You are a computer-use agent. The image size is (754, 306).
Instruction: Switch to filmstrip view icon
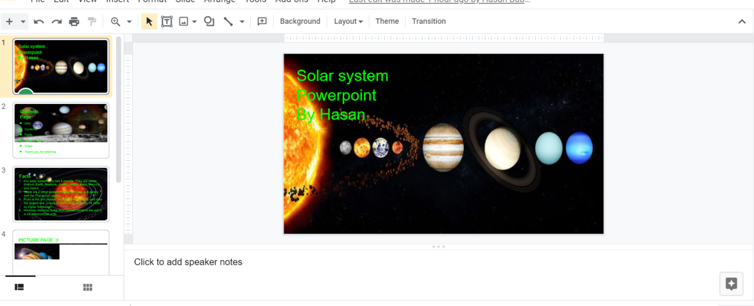coord(19,287)
